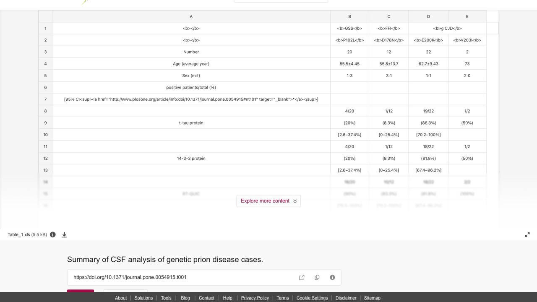Show DOI information icon
Viewport: 537px width, 302px height.
pos(332,277)
